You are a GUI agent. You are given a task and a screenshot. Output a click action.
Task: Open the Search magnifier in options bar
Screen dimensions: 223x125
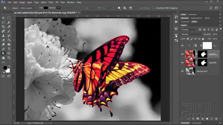click(211, 8)
